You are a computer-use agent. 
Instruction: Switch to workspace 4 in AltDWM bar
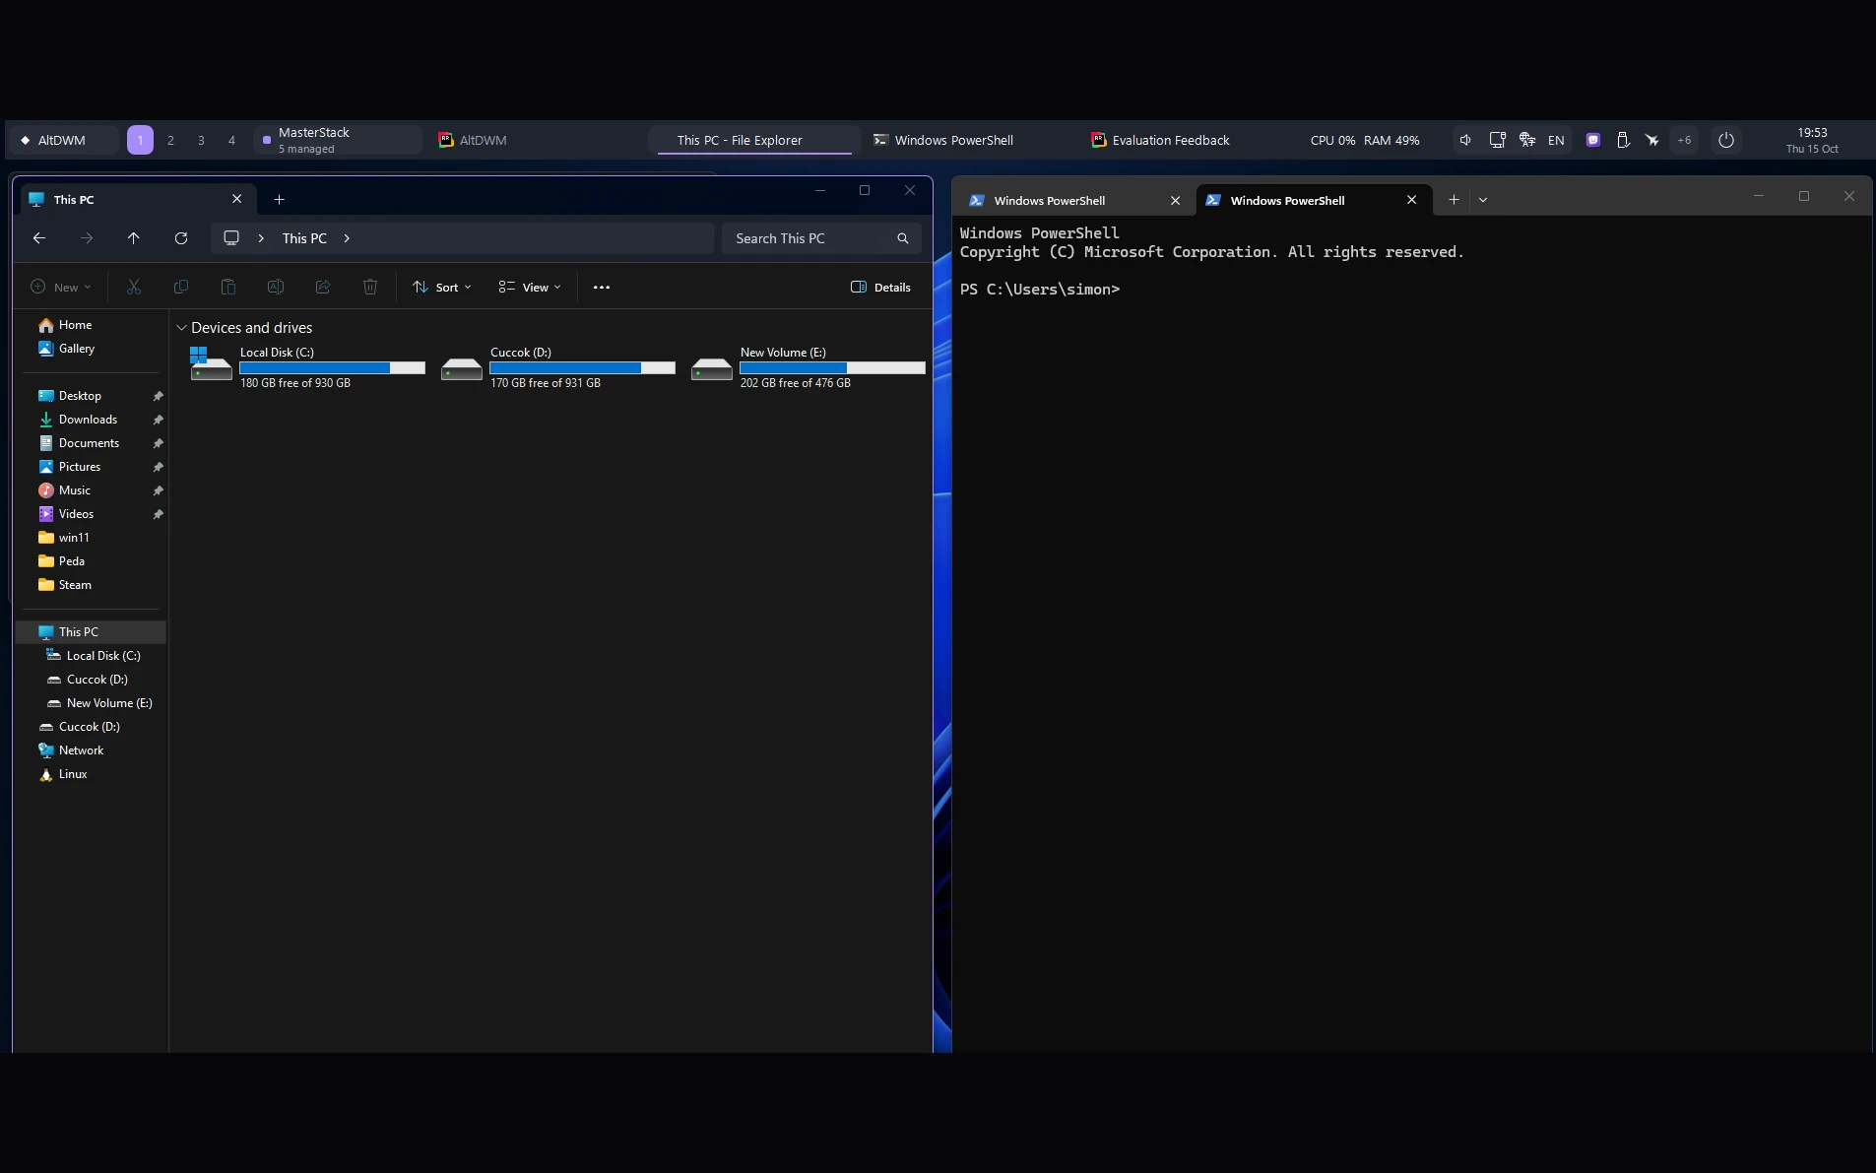coord(231,140)
